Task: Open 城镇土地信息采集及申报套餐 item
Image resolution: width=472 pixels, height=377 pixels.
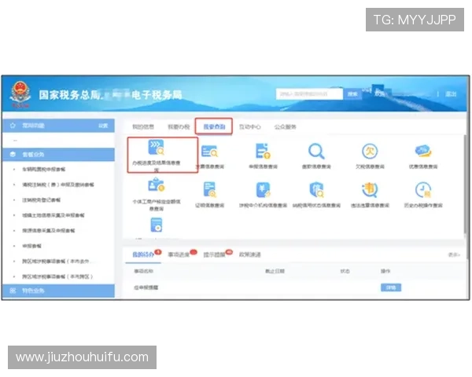Action: [53, 215]
